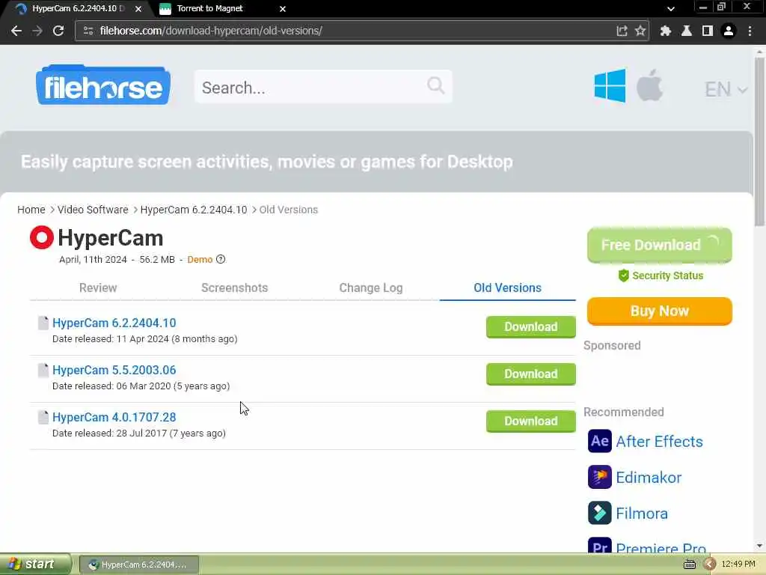Open the extensions puzzle icon
Viewport: 766px width, 575px height.
point(665,31)
